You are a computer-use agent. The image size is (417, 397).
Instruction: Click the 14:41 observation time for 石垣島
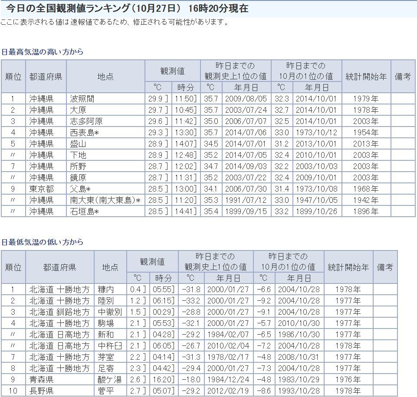point(186,212)
